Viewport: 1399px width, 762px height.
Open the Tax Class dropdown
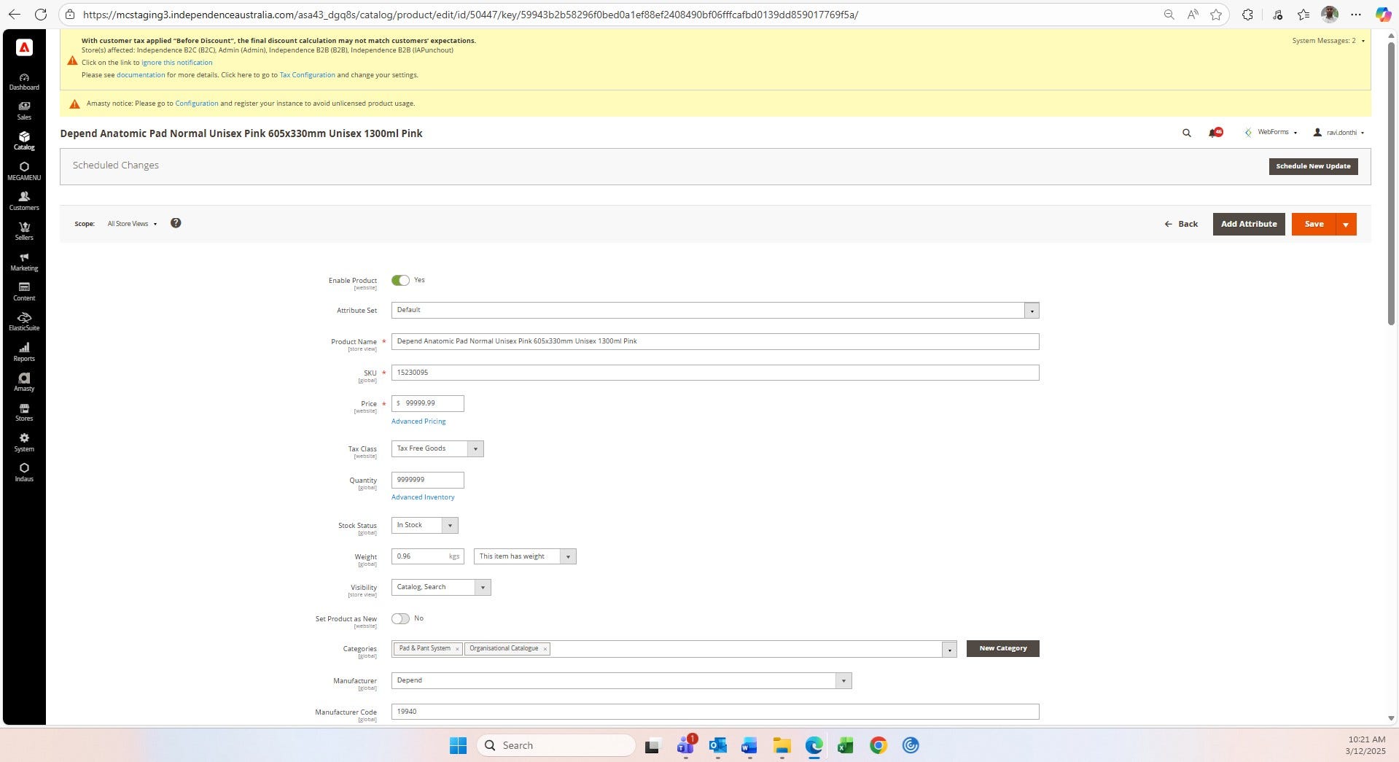point(475,449)
